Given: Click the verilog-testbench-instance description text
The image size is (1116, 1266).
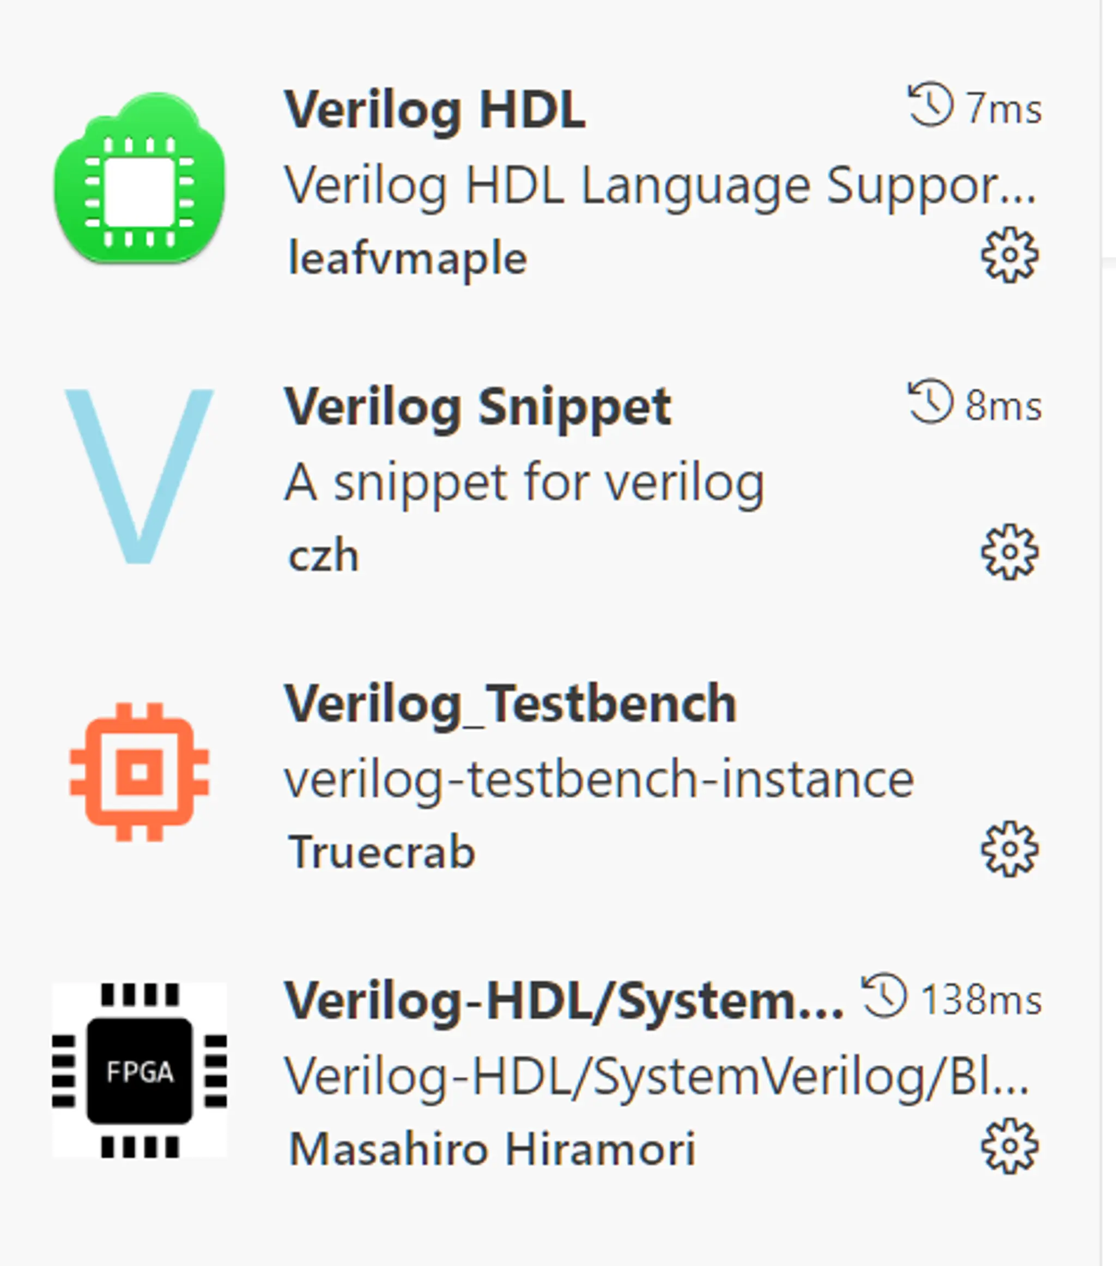Looking at the screenshot, I should 599,779.
